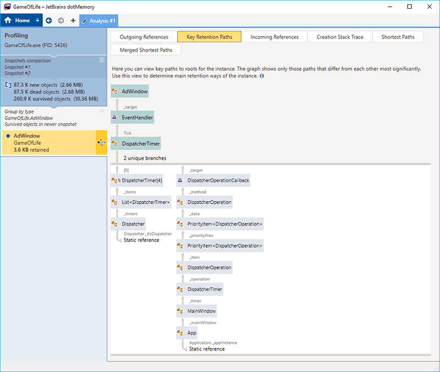Select the MainWindow node in the retention path
This screenshot has width=440, height=372.
196,311
